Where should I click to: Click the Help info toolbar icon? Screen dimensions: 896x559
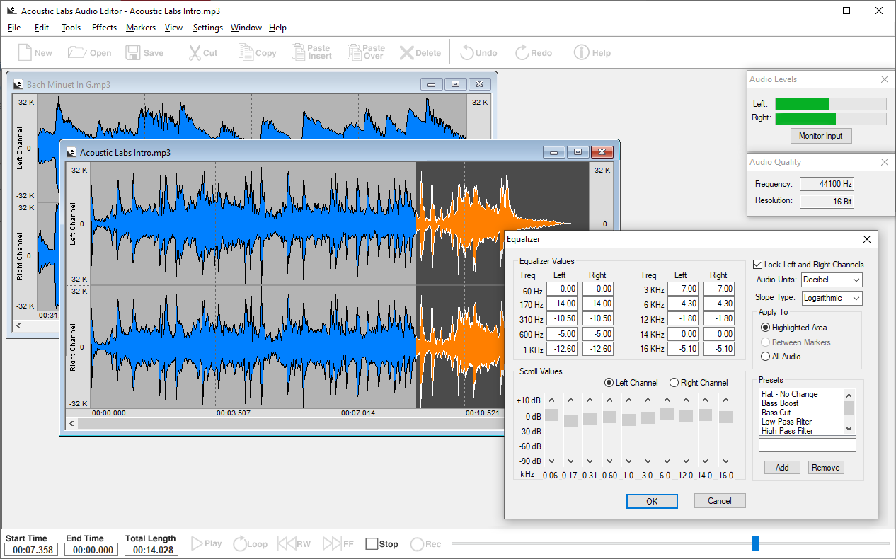(x=581, y=53)
